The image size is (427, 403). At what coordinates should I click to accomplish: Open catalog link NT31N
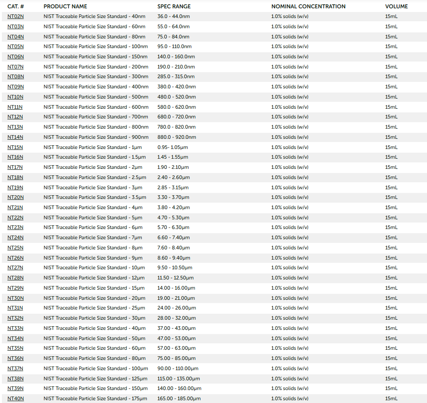click(15, 308)
